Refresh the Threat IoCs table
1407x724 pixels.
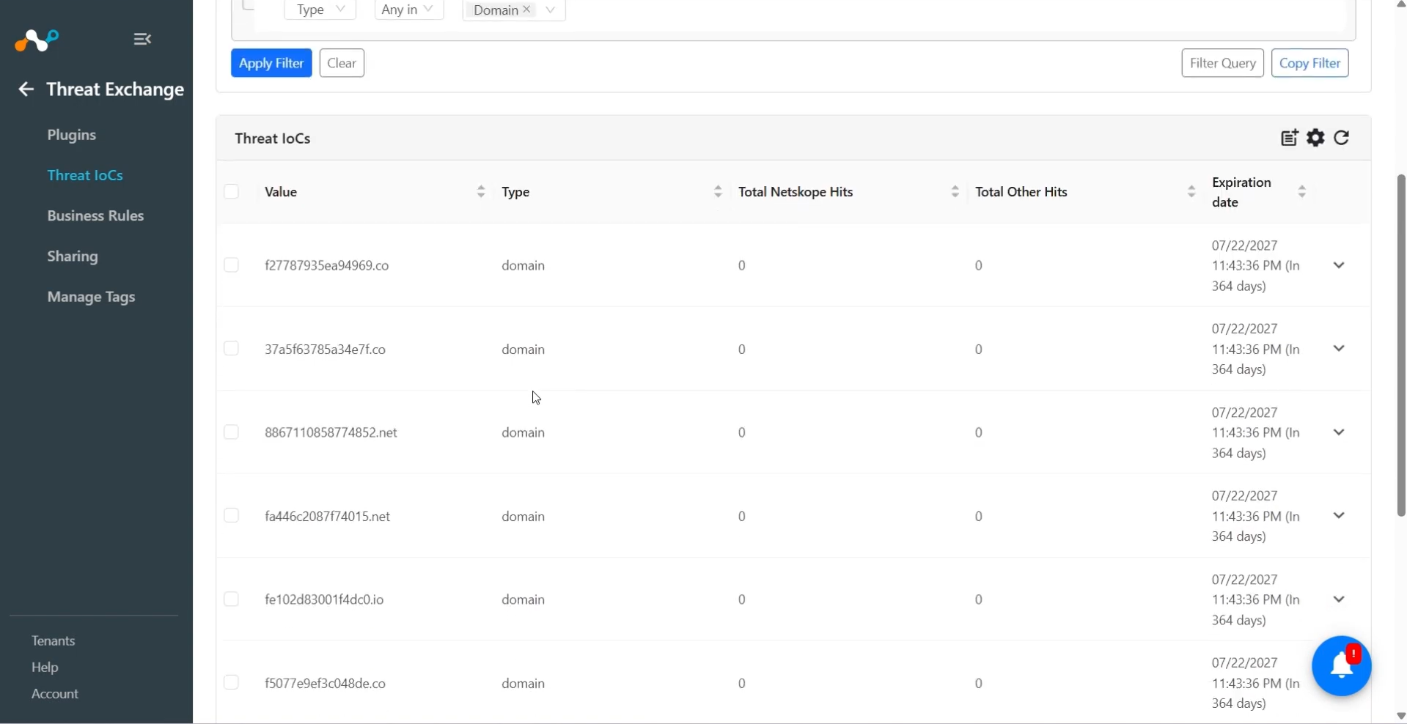(1342, 138)
